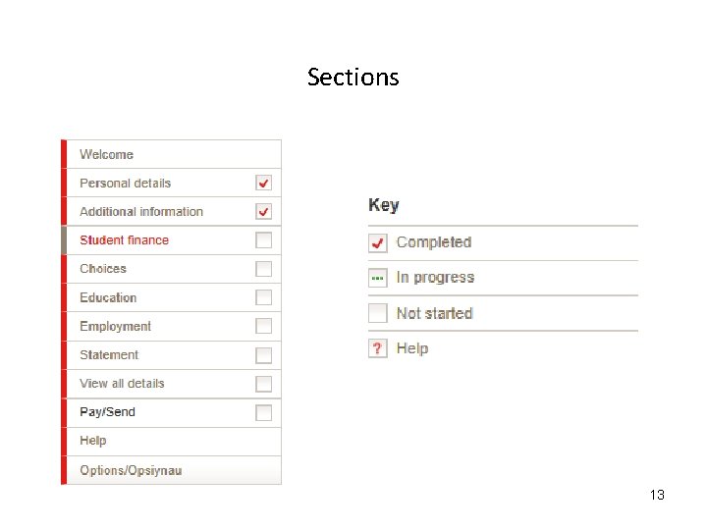Viewport: 707px width, 530px height.
Task: Click the In progress green dots icon
Action: [x=378, y=278]
